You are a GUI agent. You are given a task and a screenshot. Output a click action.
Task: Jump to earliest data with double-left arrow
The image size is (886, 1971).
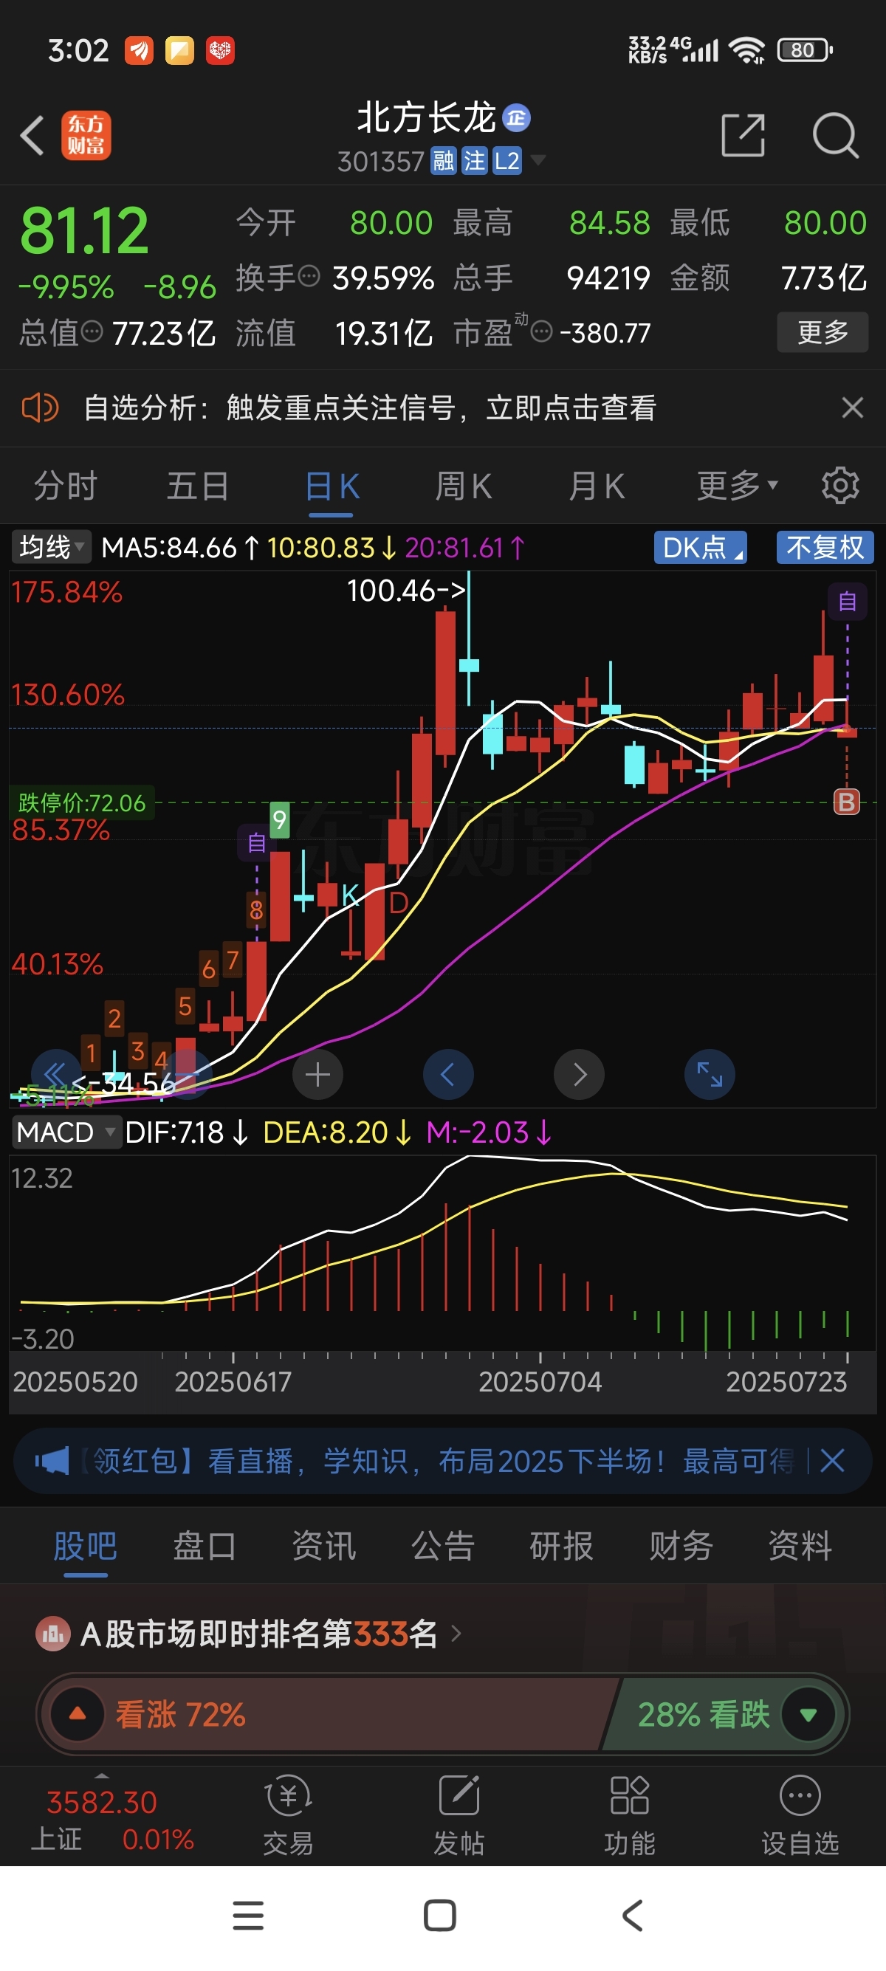56,1074
